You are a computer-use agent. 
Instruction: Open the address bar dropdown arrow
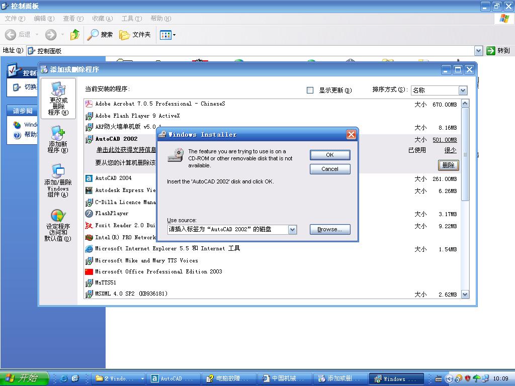click(x=479, y=51)
